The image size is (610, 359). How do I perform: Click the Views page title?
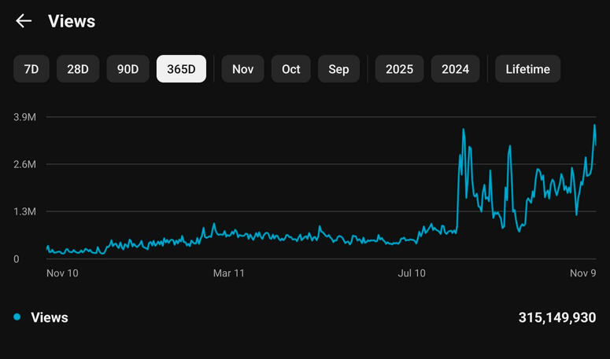(x=72, y=21)
